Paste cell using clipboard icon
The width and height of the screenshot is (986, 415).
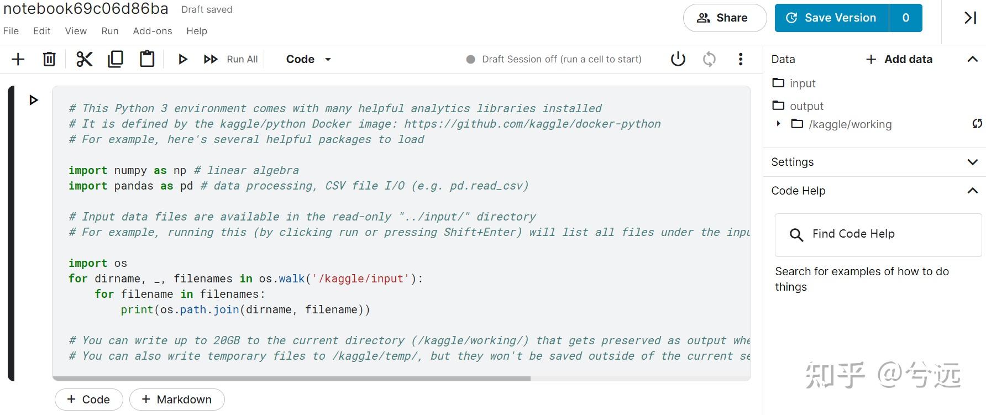[x=147, y=59]
